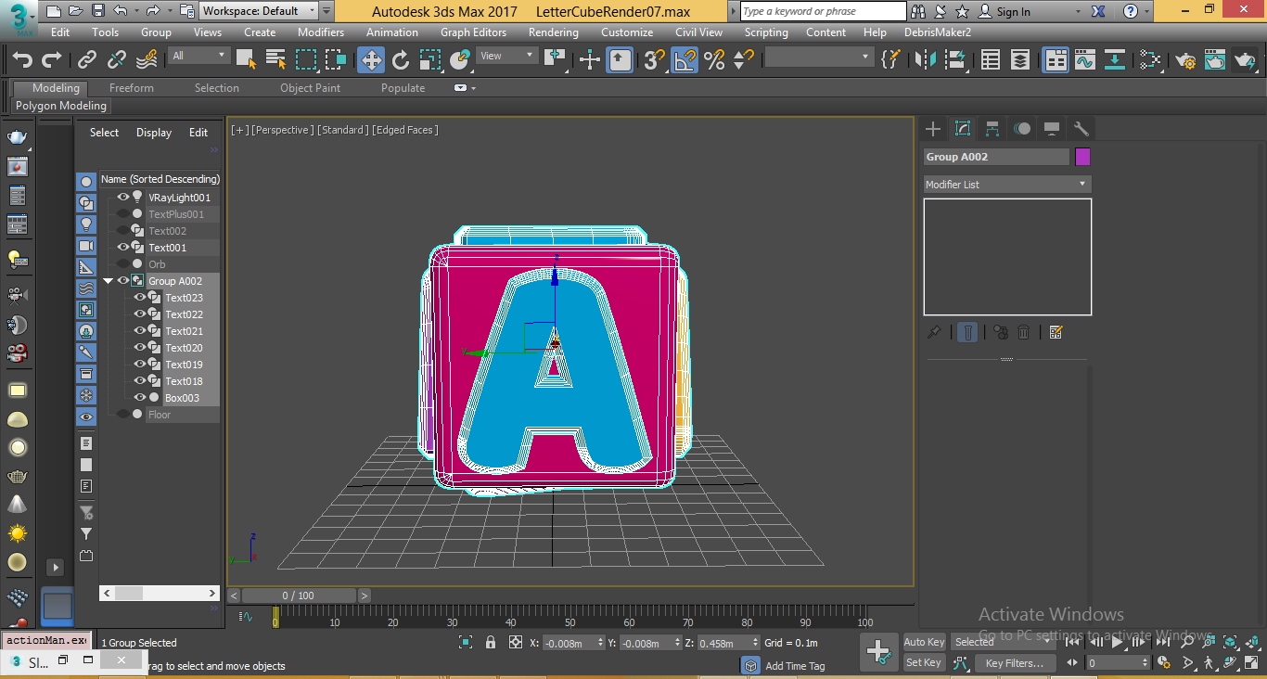Toggle visibility eye of Text023
This screenshot has width=1267, height=679.
[139, 298]
